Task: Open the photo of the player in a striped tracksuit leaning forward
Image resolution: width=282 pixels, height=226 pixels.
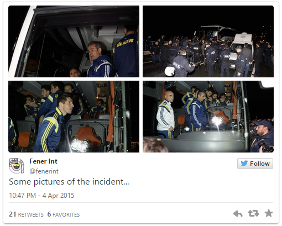Action: tap(74, 117)
